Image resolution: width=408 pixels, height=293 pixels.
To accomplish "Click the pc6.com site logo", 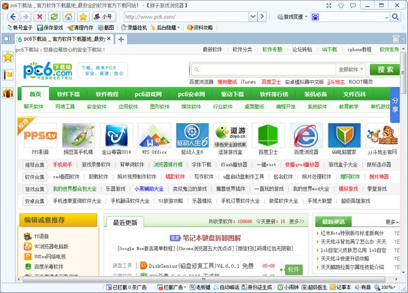I will point(48,71).
